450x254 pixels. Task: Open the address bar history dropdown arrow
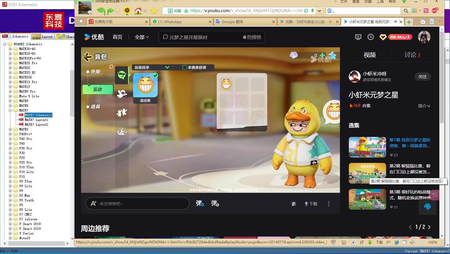click(x=319, y=11)
